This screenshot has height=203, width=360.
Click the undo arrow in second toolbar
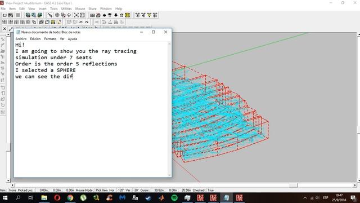click(x=81, y=22)
